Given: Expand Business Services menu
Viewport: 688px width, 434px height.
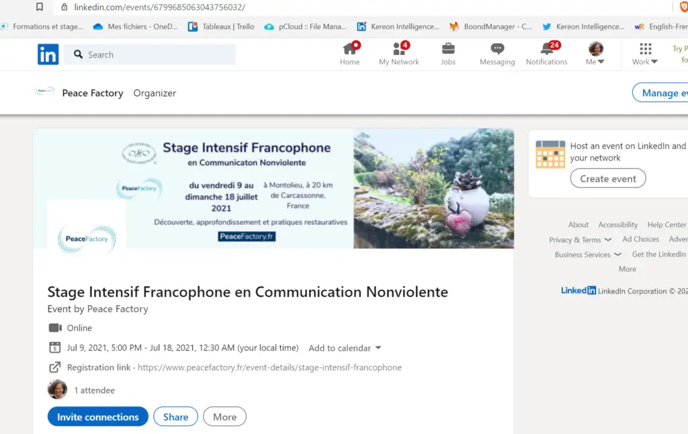Looking at the screenshot, I should [x=588, y=255].
